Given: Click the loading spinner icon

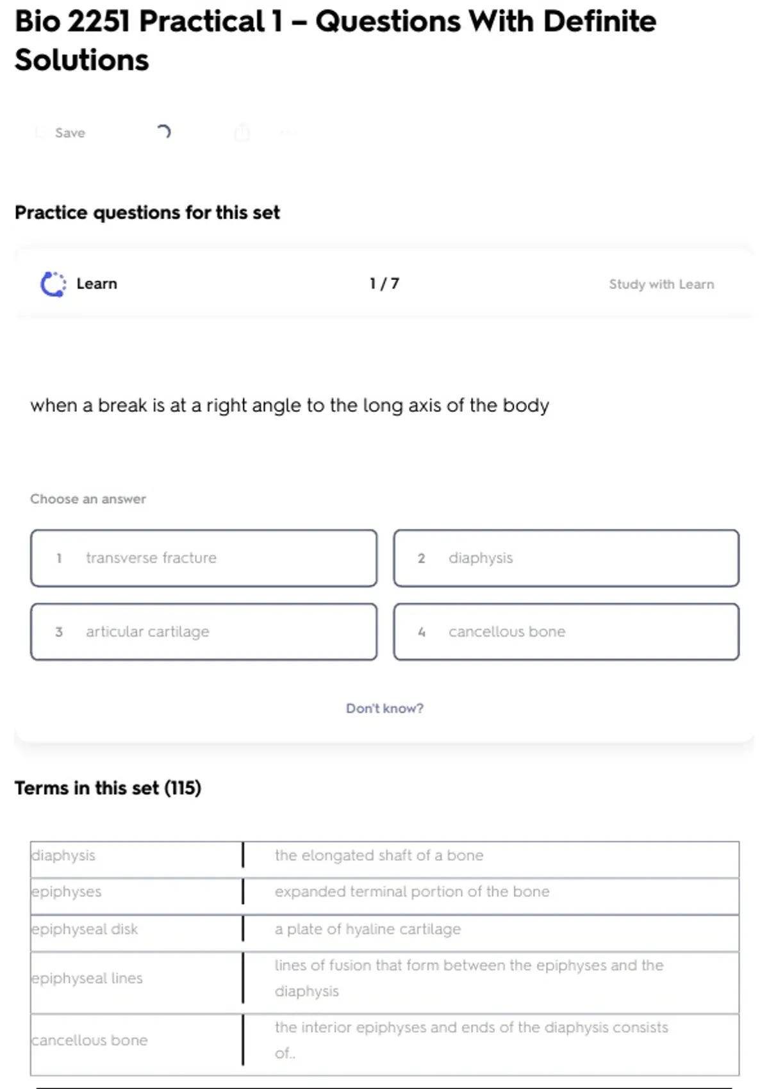Looking at the screenshot, I should [x=164, y=132].
